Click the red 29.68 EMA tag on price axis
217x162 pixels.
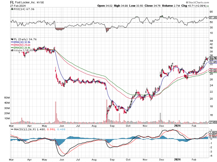click(x=213, y=70)
